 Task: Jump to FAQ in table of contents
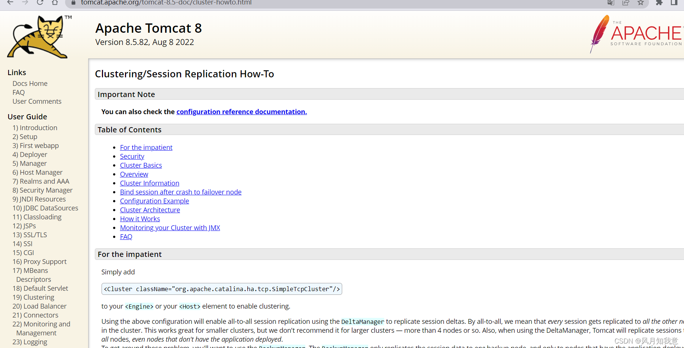[126, 237]
